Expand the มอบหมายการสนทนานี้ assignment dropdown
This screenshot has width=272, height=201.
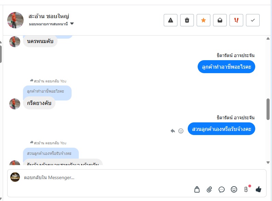[x=72, y=24]
